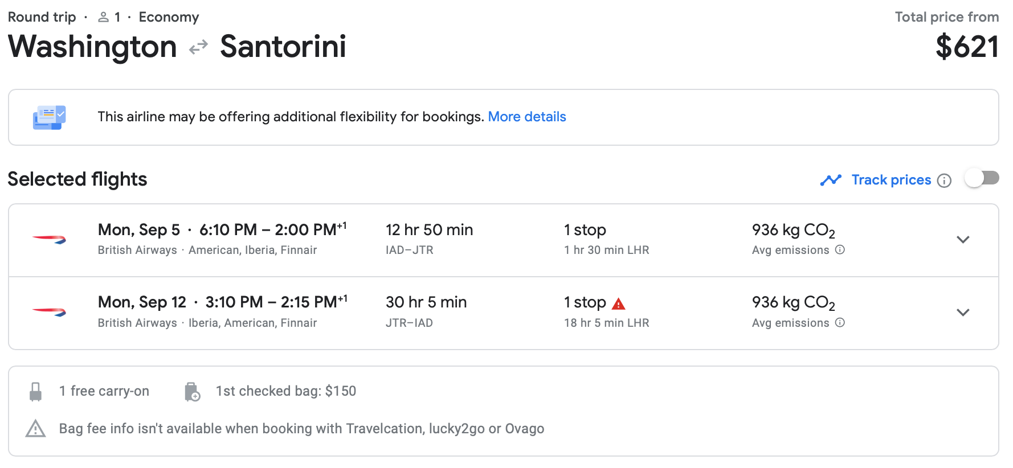Expand the Mon, Sep 12 flight details
The image size is (1013, 468).
[x=963, y=312]
